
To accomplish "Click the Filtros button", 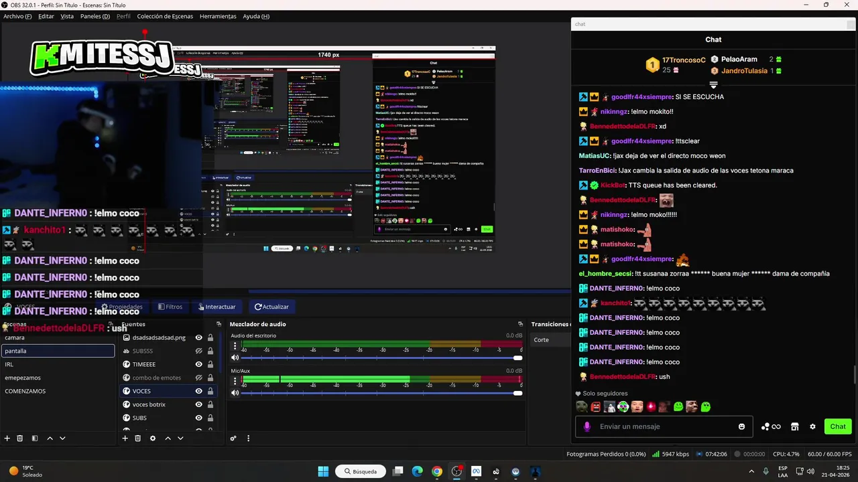I will 170,307.
